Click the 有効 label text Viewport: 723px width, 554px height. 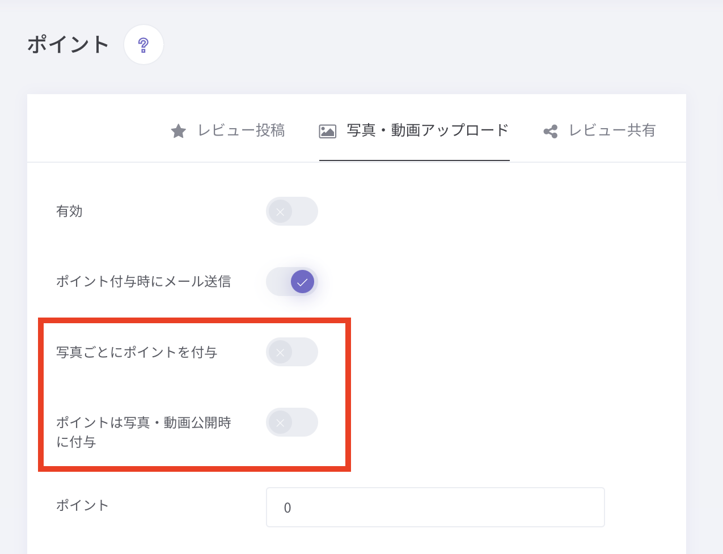(69, 212)
